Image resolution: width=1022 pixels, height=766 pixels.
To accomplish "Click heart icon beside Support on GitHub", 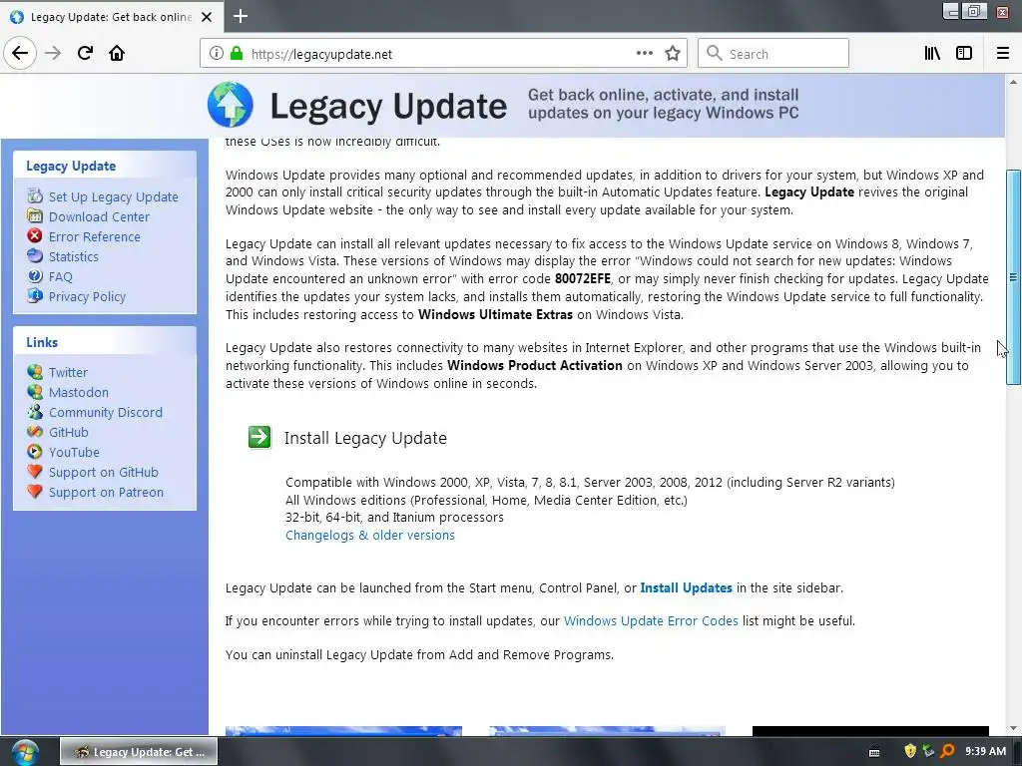I will coord(35,472).
